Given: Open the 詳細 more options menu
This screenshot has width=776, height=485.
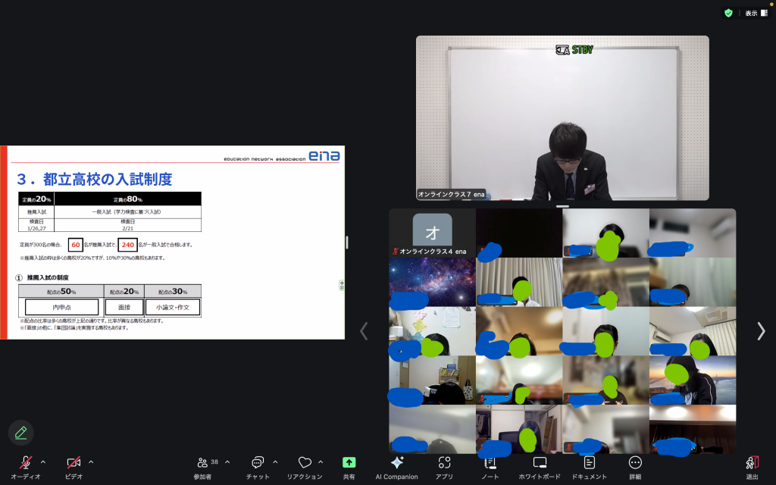Looking at the screenshot, I should (x=635, y=462).
